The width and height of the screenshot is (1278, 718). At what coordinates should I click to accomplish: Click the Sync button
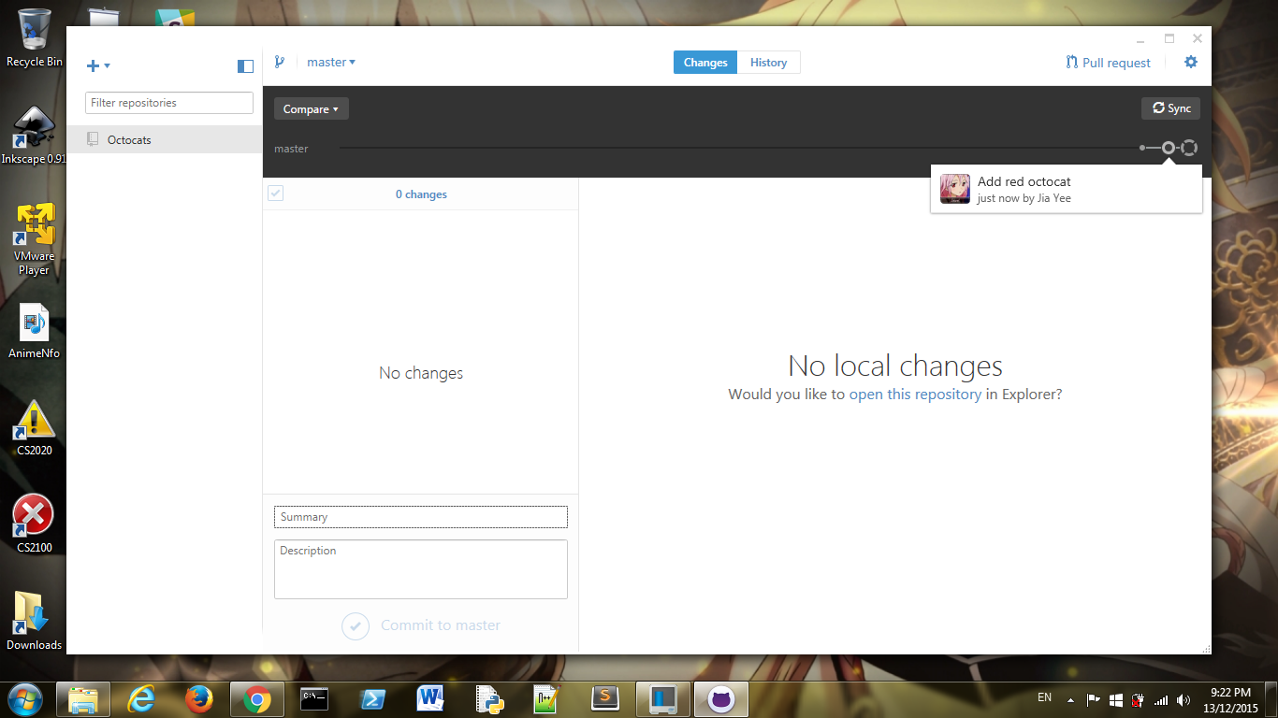(x=1170, y=108)
